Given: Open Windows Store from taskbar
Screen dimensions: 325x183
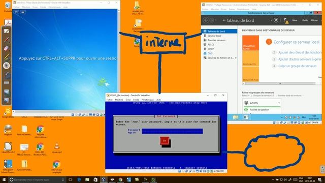Looking at the screenshot, I should [x=95, y=179].
